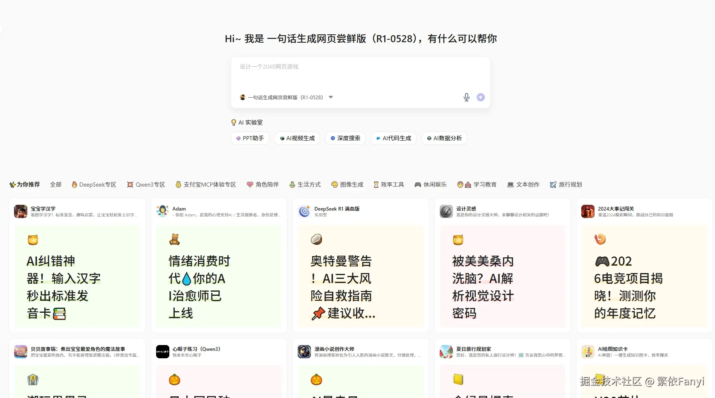Click the send arrow icon to submit
This screenshot has width=715, height=398.
pyautogui.click(x=480, y=97)
